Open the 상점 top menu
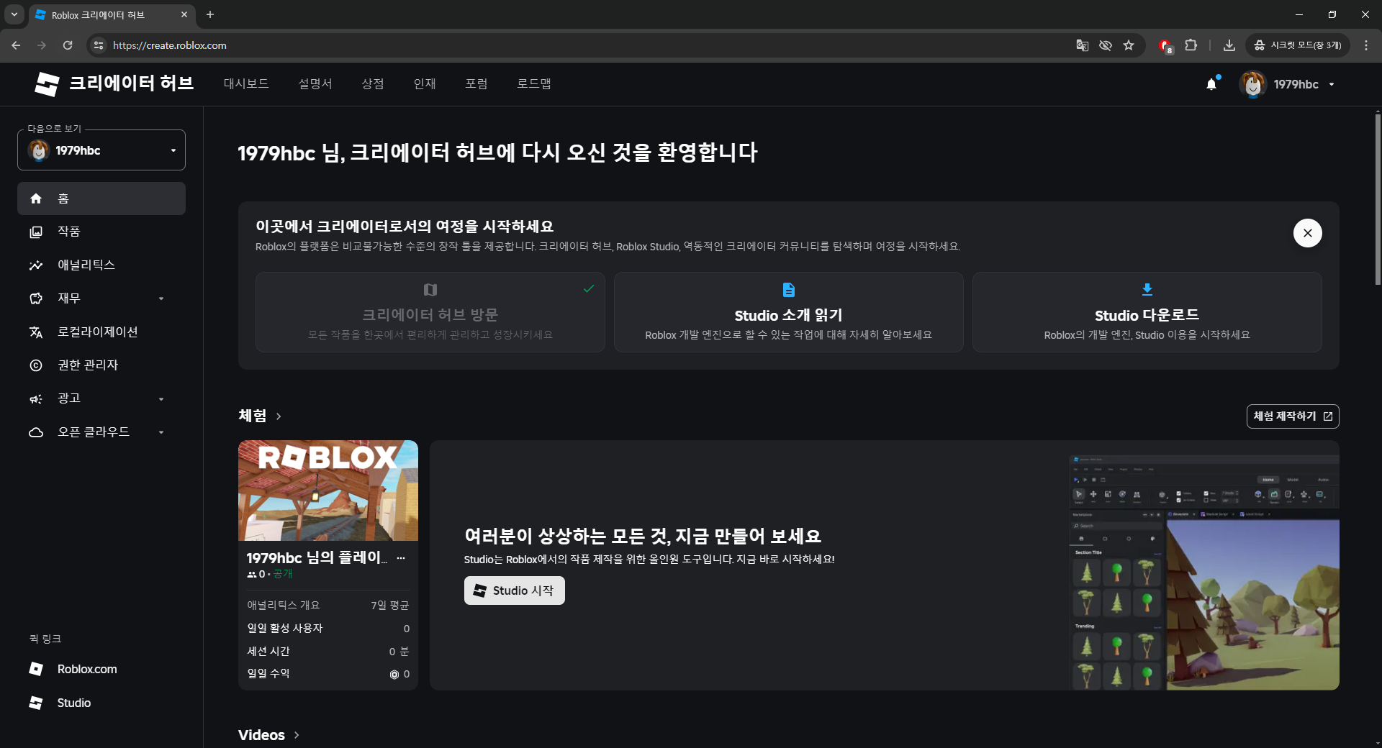The height and width of the screenshot is (748, 1382). [x=373, y=83]
